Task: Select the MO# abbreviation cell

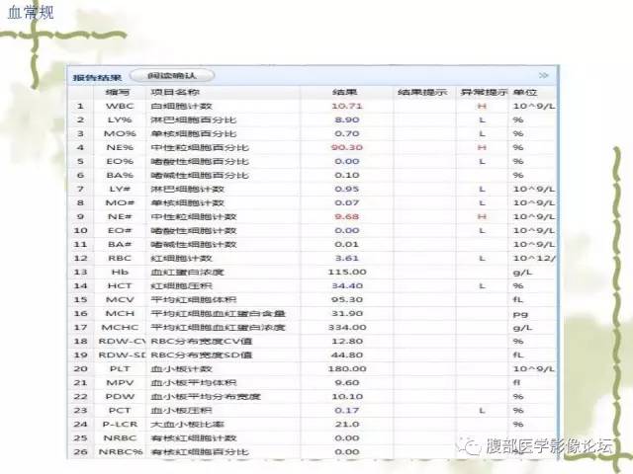Action: point(120,203)
